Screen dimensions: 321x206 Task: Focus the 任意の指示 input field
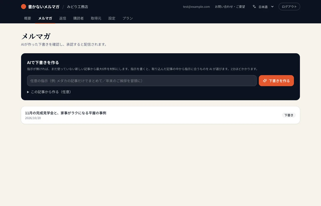pos(142,81)
